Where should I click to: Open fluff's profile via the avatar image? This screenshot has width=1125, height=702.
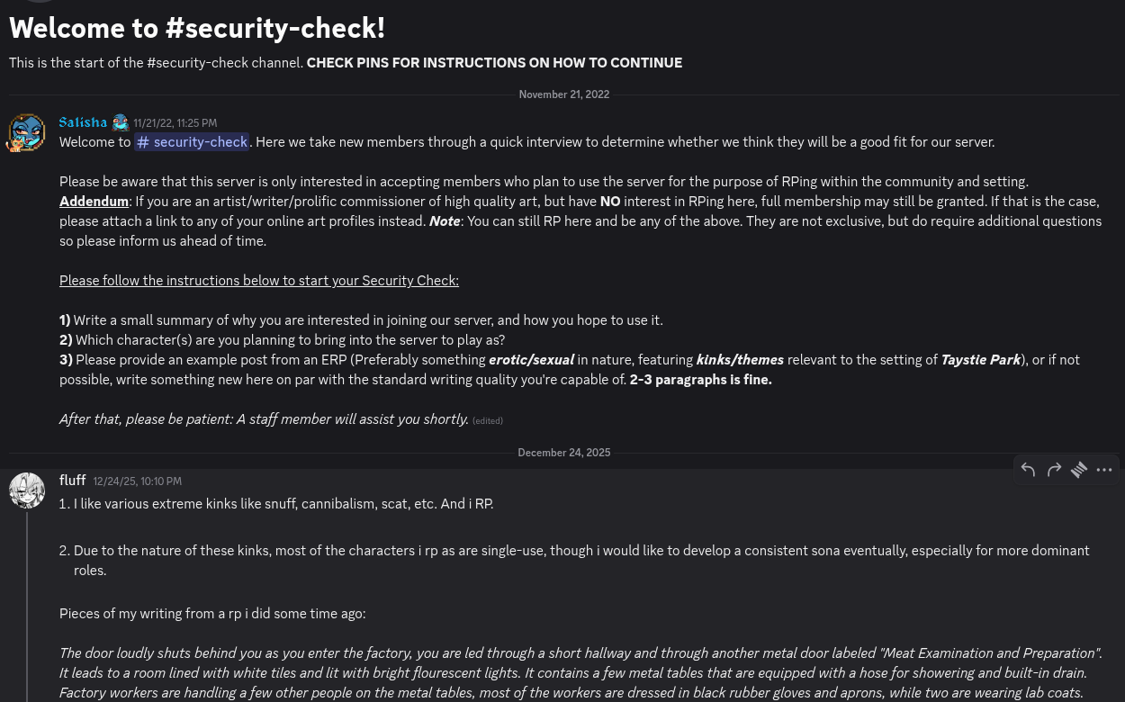coord(27,490)
